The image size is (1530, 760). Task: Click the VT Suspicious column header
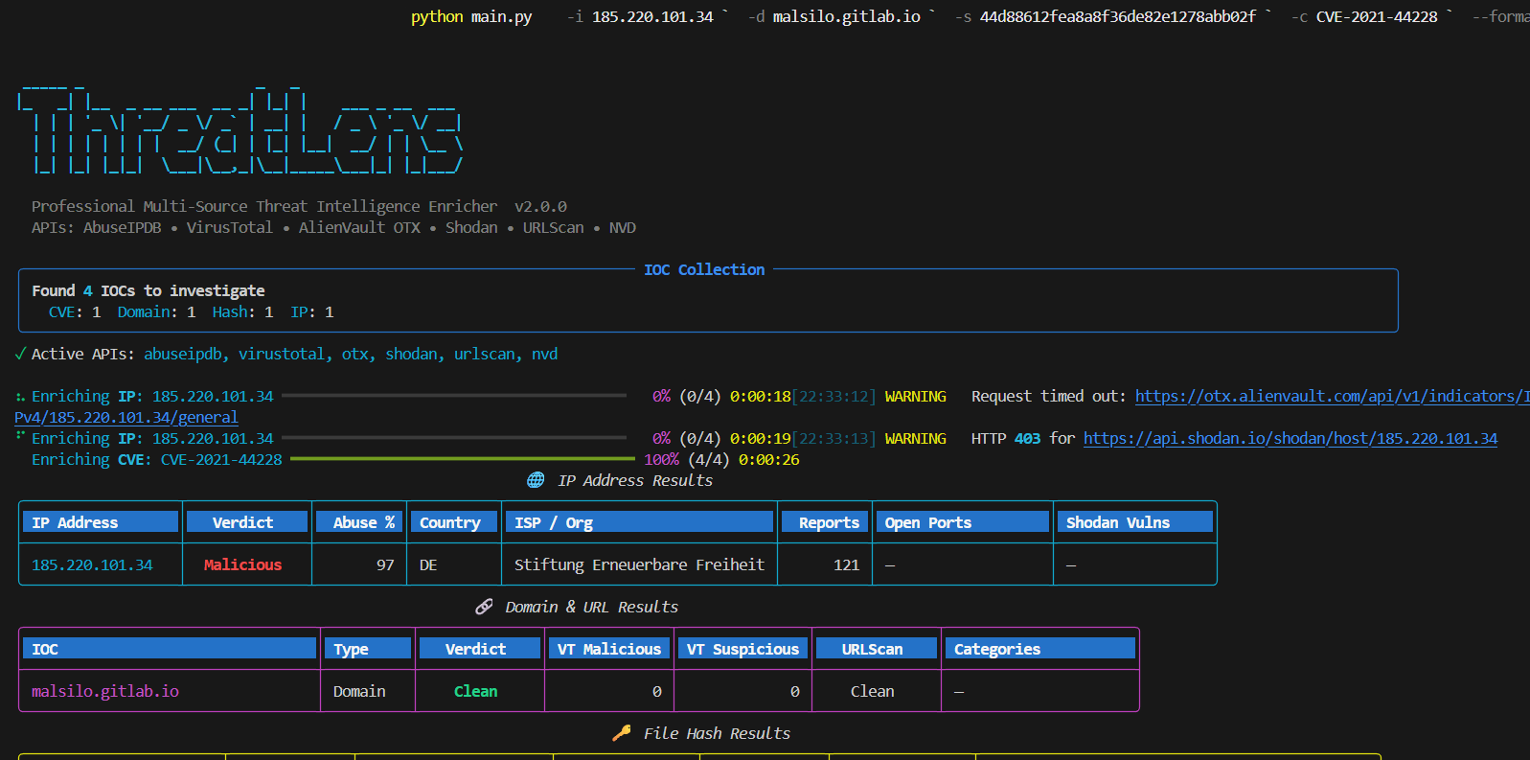(x=742, y=649)
